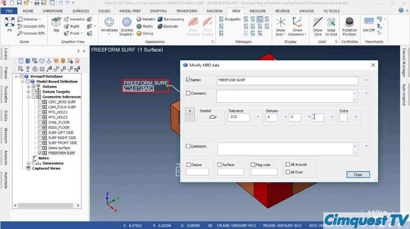Apply Metallic material appearance
The image size is (410, 229).
(146, 19)
